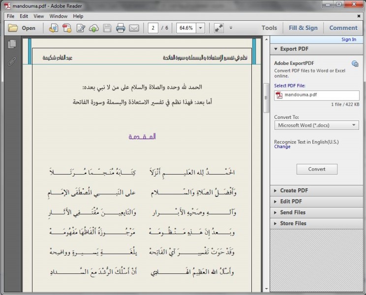The image size is (366, 295).
Task: Click the Change language link
Action: click(282, 147)
